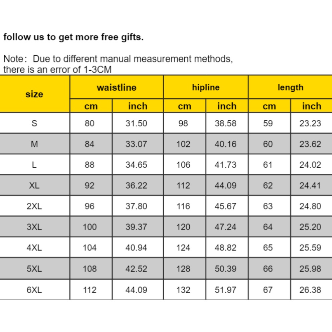The width and height of the screenshot is (332, 332).
Task: Click the S size row label
Action: point(34,123)
